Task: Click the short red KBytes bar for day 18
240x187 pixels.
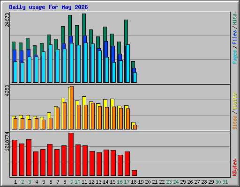Action: click(134, 173)
